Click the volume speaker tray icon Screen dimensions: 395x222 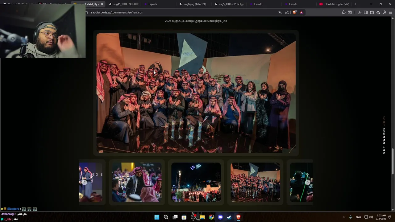(371, 217)
